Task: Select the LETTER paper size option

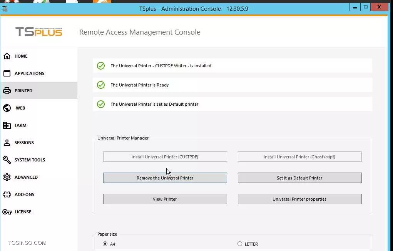Action: coord(240,244)
